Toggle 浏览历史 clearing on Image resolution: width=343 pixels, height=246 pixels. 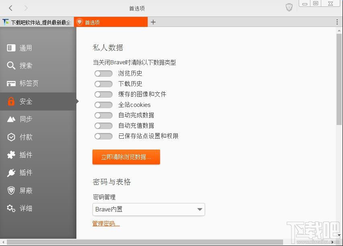coord(103,74)
